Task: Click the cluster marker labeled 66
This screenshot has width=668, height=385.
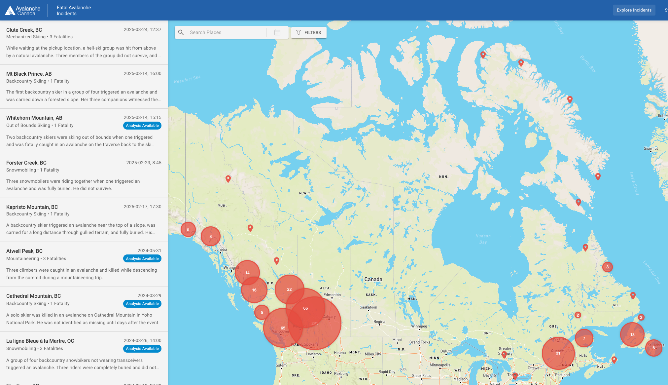Action: pyautogui.click(x=305, y=308)
